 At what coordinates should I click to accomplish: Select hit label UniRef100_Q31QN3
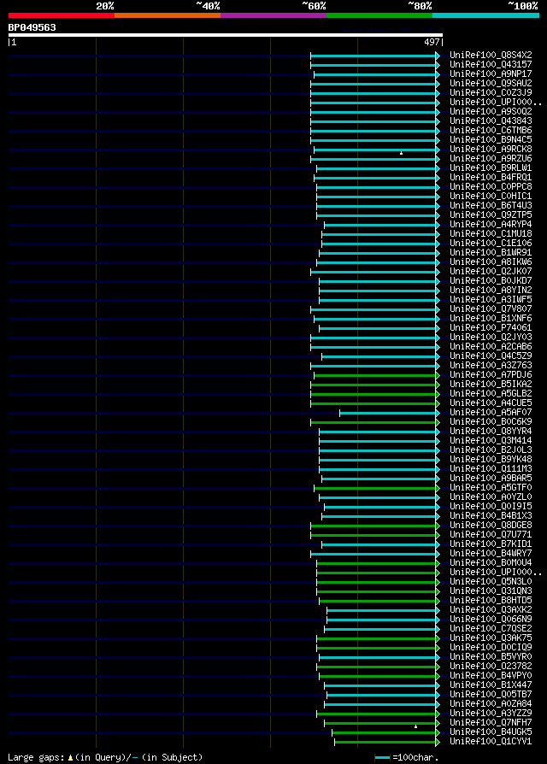[491, 591]
